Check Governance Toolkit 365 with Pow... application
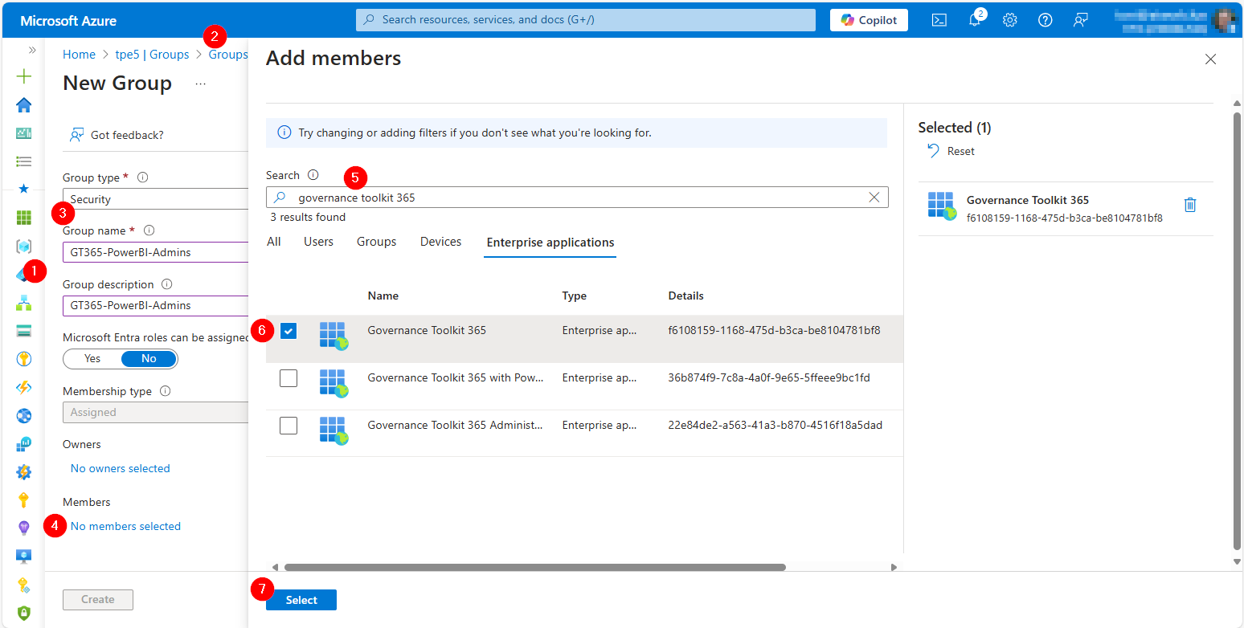1244x628 pixels. [x=288, y=377]
